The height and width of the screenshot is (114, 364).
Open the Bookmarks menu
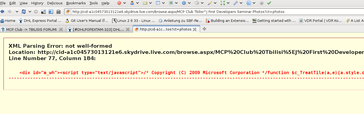[76, 3]
